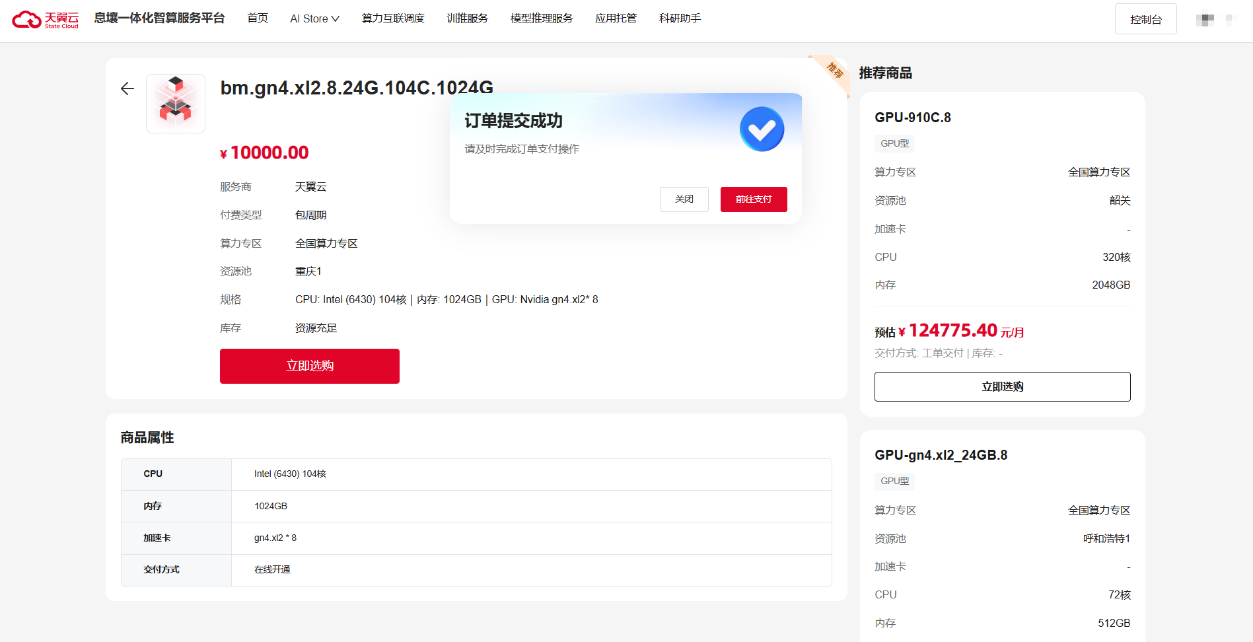The width and height of the screenshot is (1253, 642).
Task: Click the GPU型 tag on GPU-gn4.xl2_24GB.8
Action: click(x=895, y=482)
